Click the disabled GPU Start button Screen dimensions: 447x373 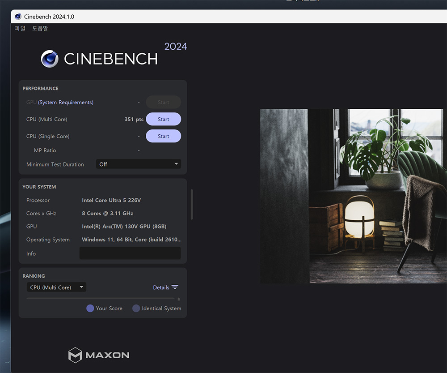[163, 102]
